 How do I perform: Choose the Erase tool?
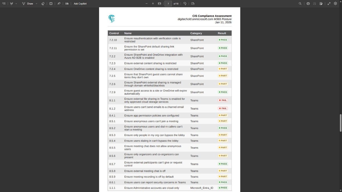pos(43,4)
